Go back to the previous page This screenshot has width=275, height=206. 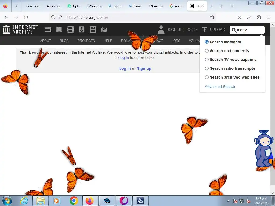[x=6, y=17]
